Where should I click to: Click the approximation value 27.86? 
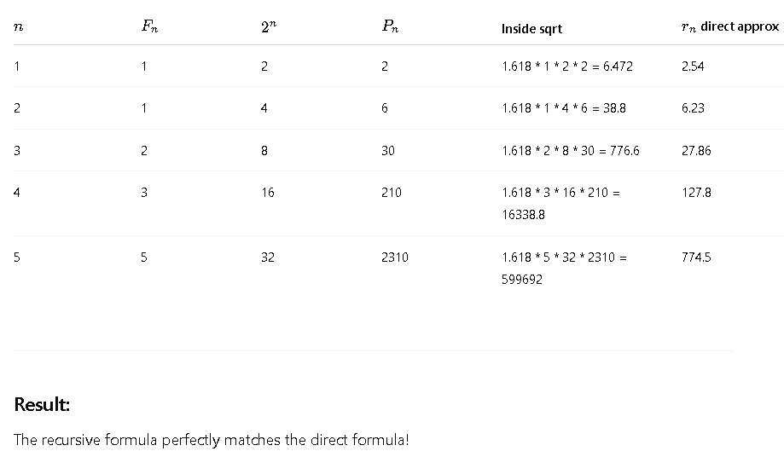[696, 151]
